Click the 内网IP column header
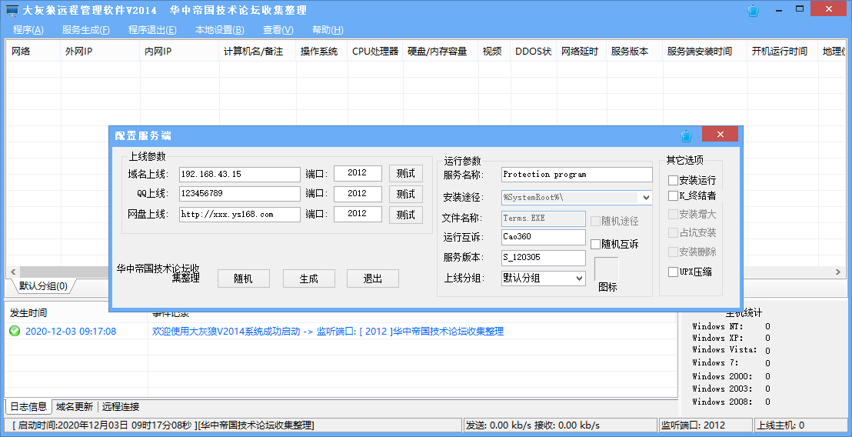 [180, 51]
